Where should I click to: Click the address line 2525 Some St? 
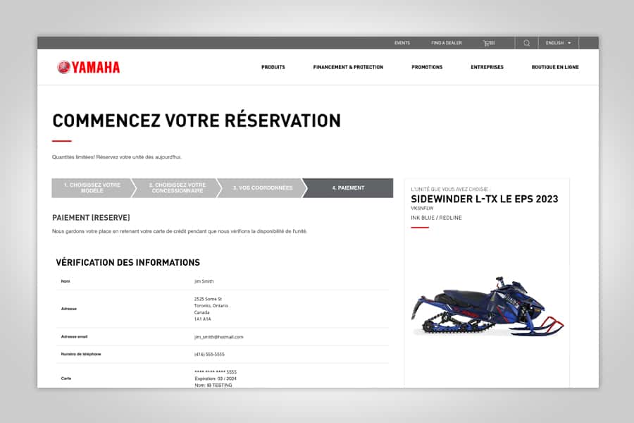(208, 299)
